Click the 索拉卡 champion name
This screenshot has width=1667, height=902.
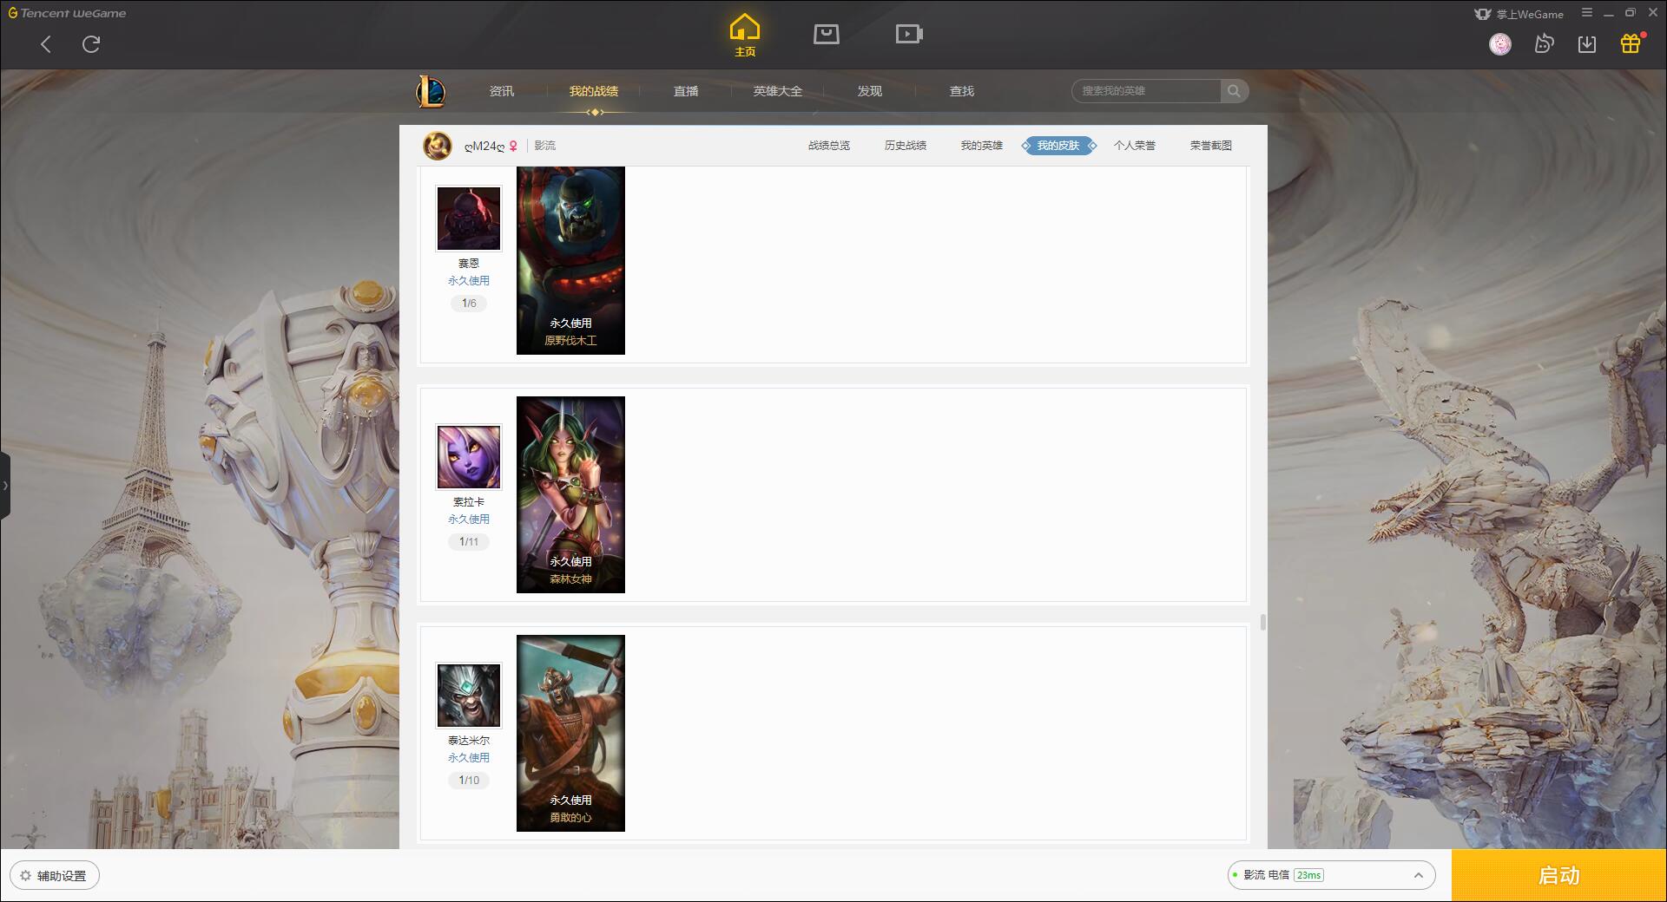[x=469, y=502]
